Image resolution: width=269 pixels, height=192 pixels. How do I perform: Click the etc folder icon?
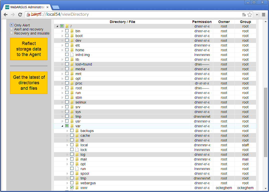pyautogui.click(x=72, y=45)
